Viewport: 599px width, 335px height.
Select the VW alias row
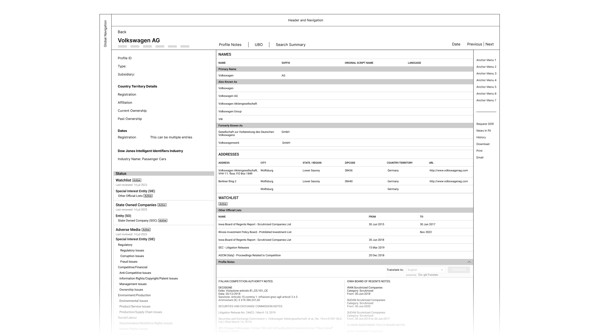[x=345, y=119]
